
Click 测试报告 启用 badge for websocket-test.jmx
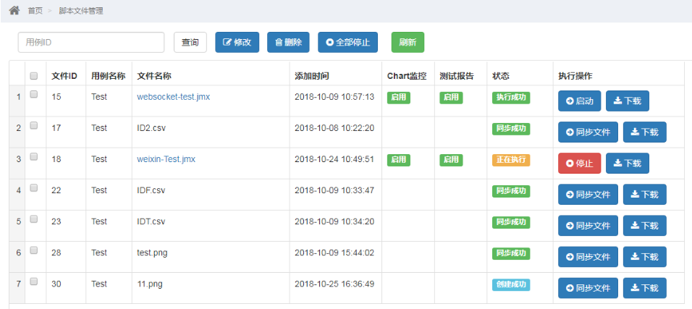451,98
